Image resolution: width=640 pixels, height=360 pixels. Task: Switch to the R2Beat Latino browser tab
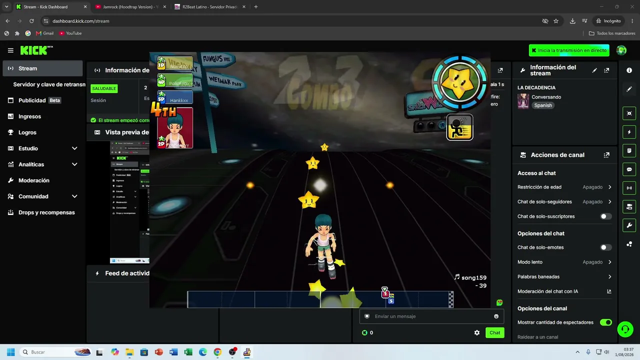pos(210,7)
